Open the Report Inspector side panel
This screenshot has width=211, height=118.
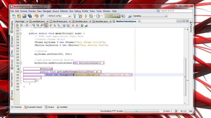coord(12,80)
